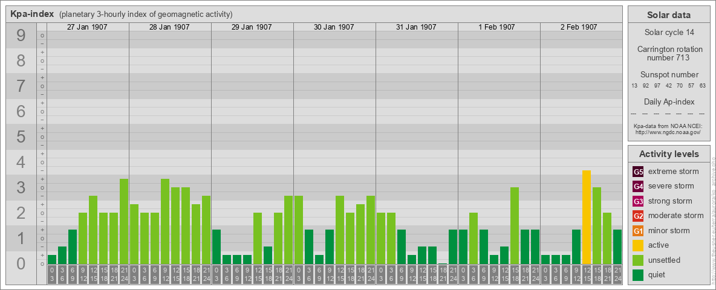Click the '29 Jan 1907' date header

[252, 27]
